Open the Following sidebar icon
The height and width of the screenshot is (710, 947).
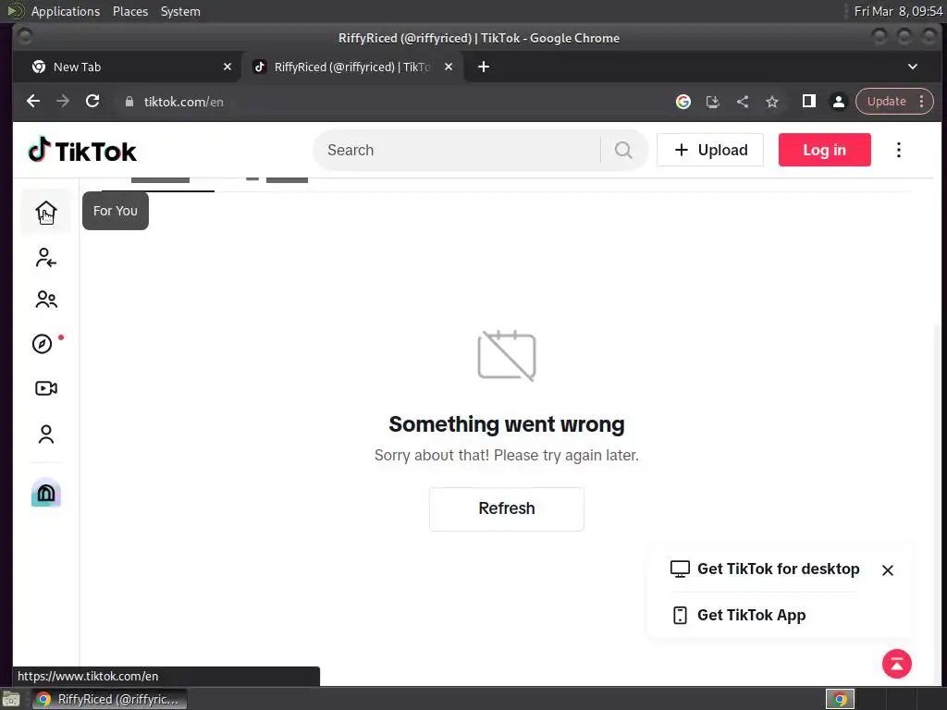click(x=46, y=258)
